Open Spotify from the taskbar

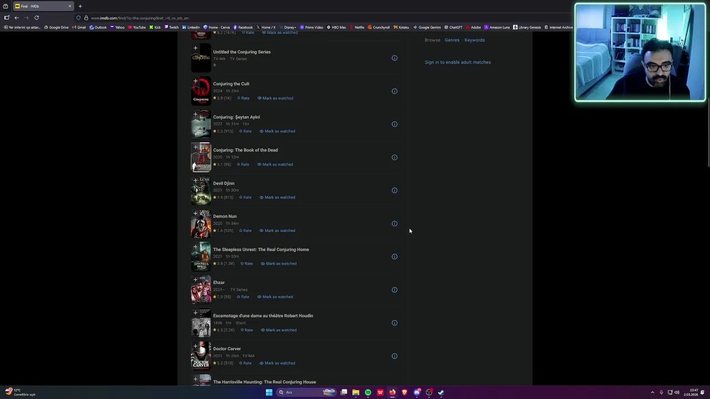point(368,392)
